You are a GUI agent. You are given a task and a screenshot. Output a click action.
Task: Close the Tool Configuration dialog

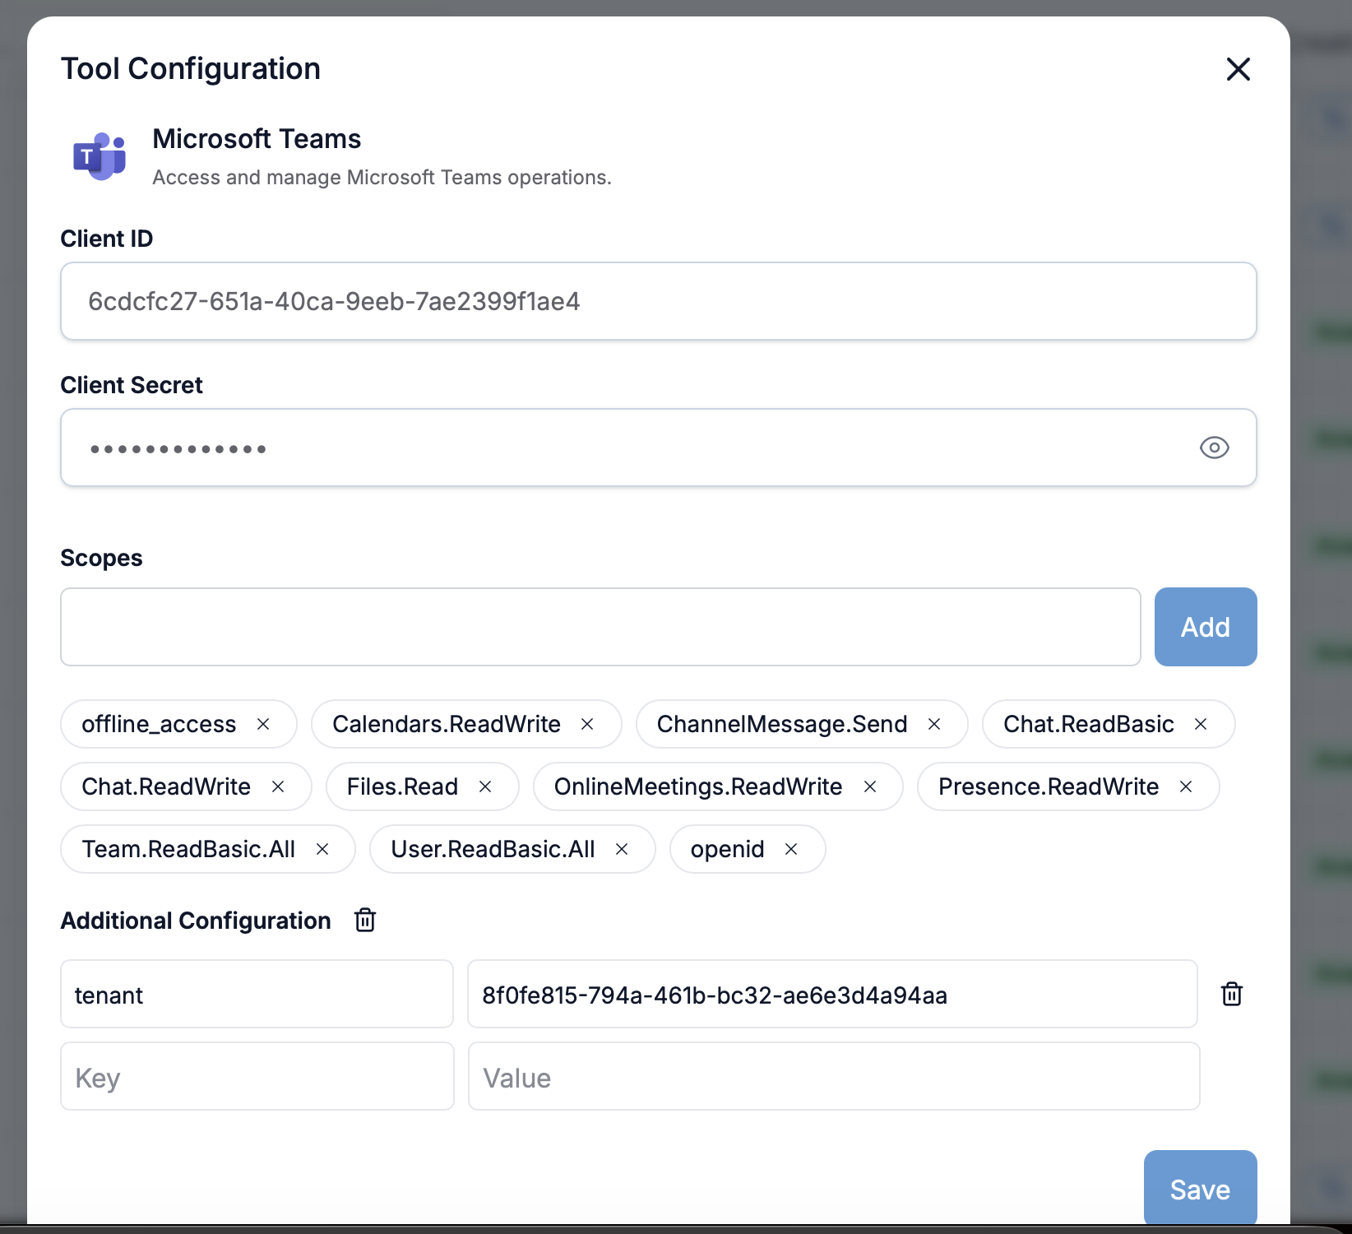pyautogui.click(x=1238, y=69)
